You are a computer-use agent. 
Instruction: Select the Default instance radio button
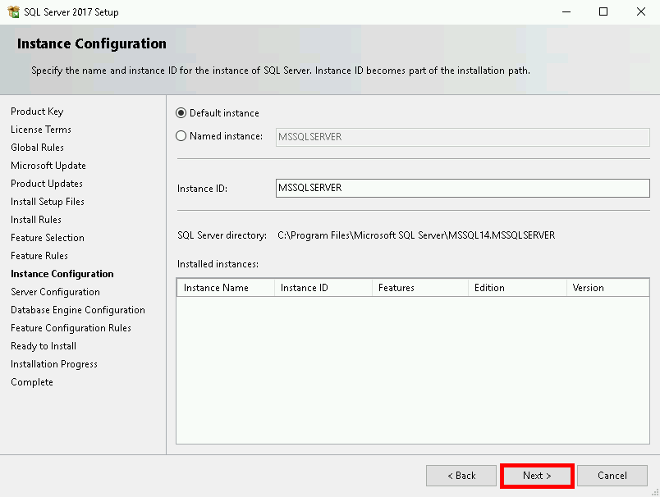[181, 113]
